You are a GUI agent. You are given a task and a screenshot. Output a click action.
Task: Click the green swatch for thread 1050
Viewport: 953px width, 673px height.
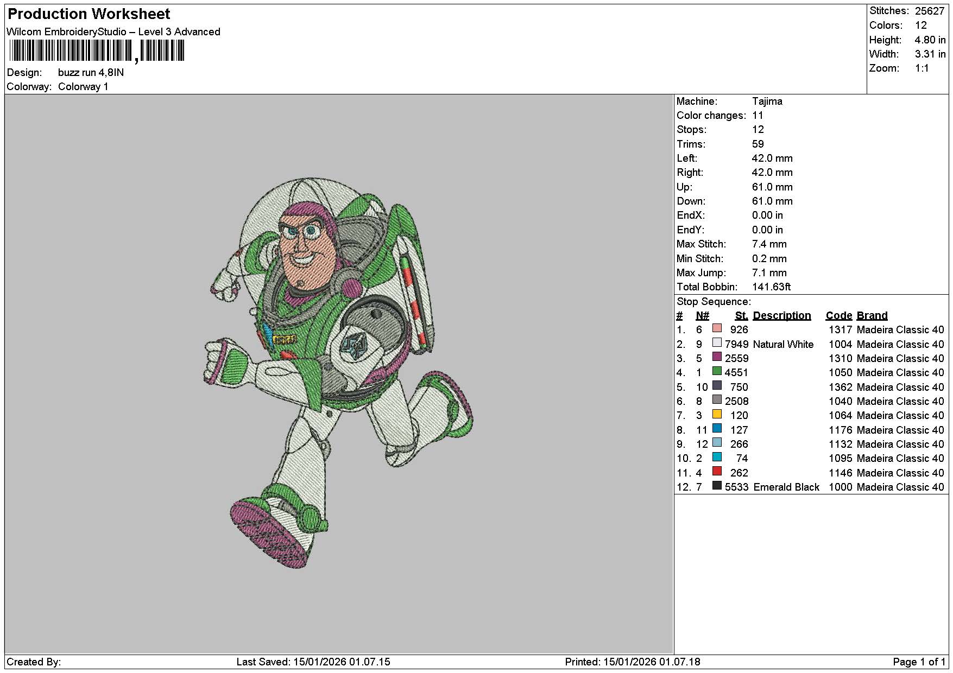point(717,371)
